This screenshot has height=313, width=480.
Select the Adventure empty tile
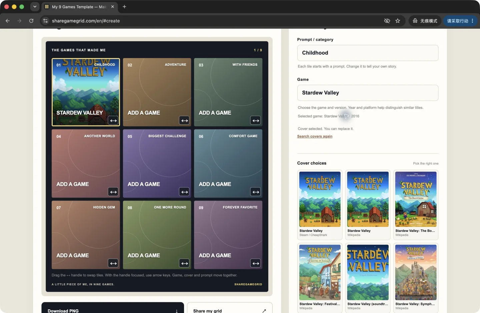pos(157,92)
